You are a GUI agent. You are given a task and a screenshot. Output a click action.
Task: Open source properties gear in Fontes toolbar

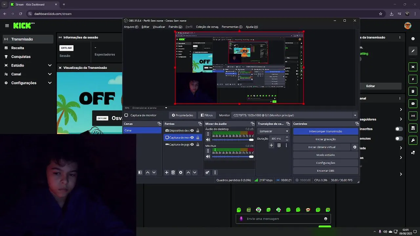[180, 172]
